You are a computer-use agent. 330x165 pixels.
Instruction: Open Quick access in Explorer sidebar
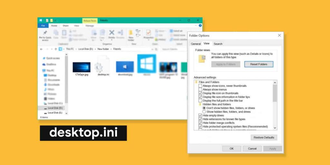point(51,58)
